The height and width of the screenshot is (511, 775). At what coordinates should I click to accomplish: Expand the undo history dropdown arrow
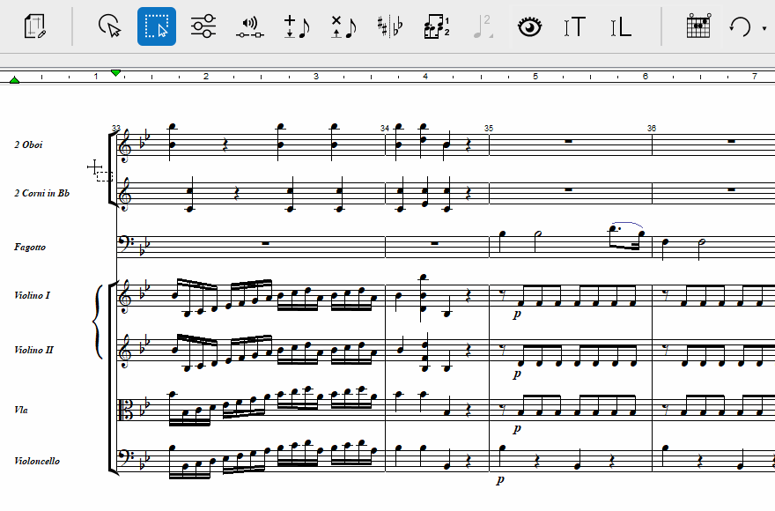pyautogui.click(x=764, y=28)
